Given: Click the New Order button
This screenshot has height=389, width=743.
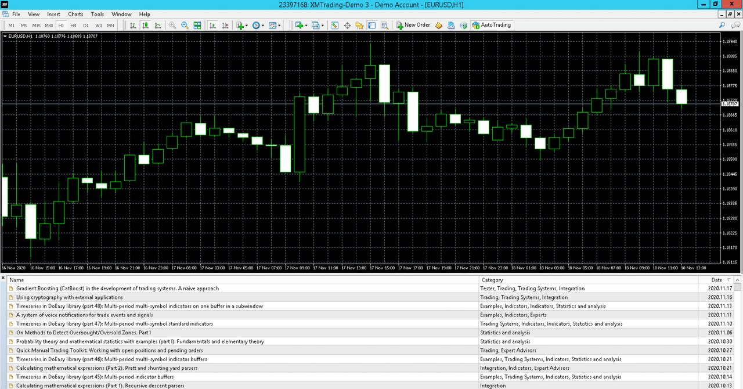Looking at the screenshot, I should (413, 25).
